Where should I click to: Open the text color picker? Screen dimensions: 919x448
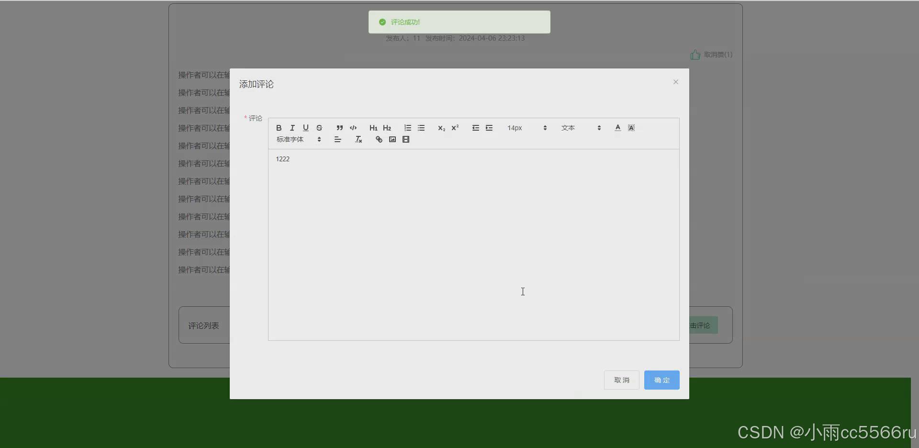618,128
